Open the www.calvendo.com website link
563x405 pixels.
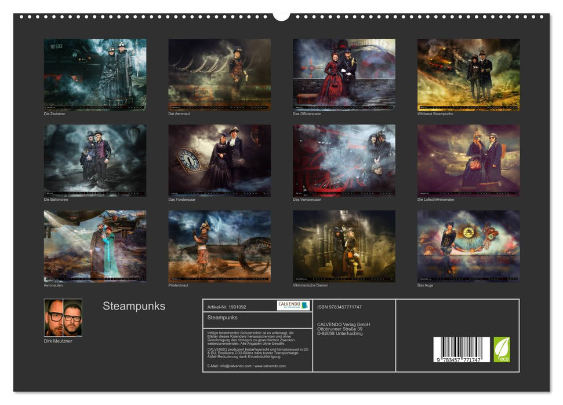tap(271, 365)
